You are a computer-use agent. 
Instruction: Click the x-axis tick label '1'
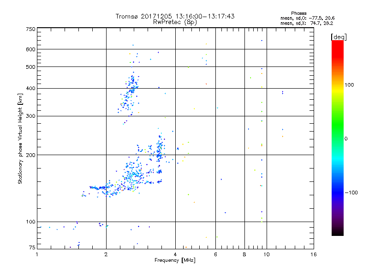tap(37, 254)
